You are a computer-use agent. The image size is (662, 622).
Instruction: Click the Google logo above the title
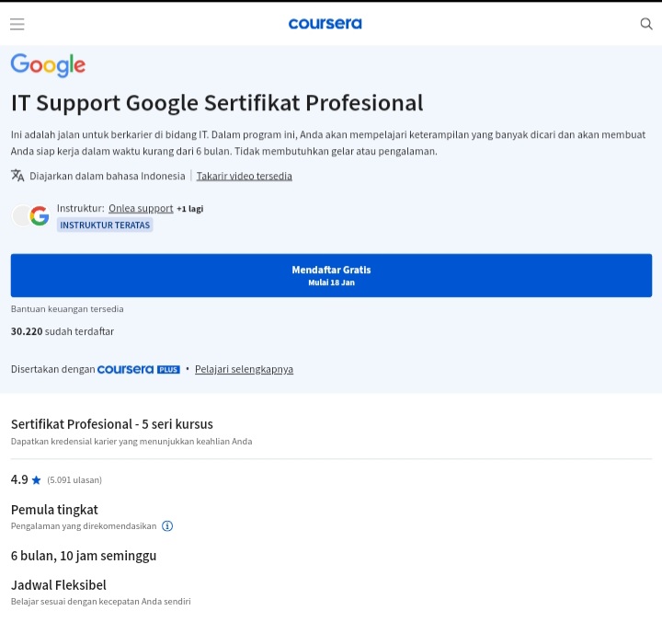point(48,65)
